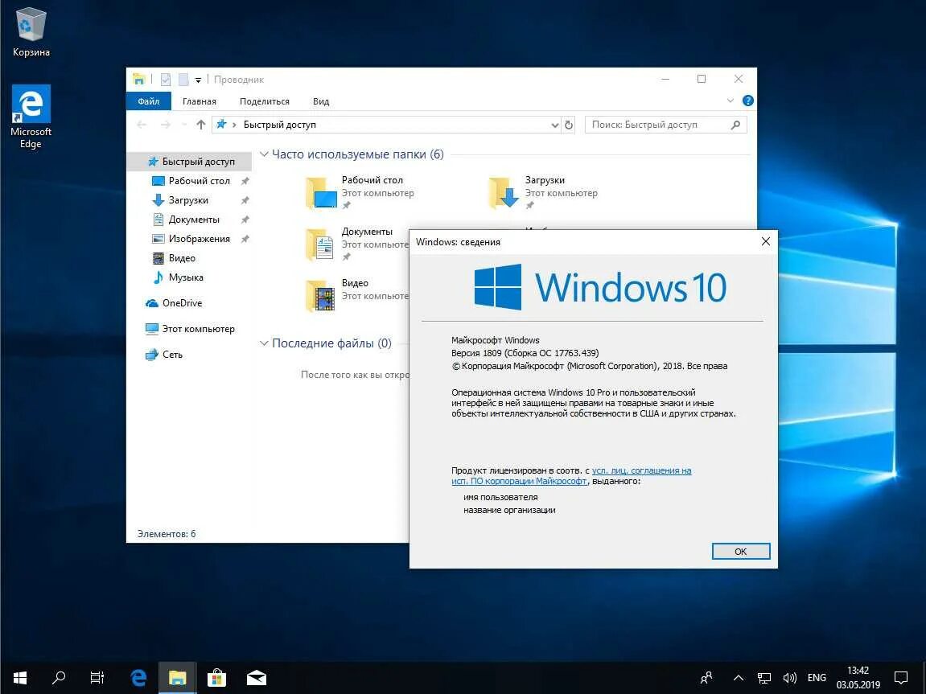
Task: Open Customize Quick Access Toolbar dropdown
Action: [199, 80]
